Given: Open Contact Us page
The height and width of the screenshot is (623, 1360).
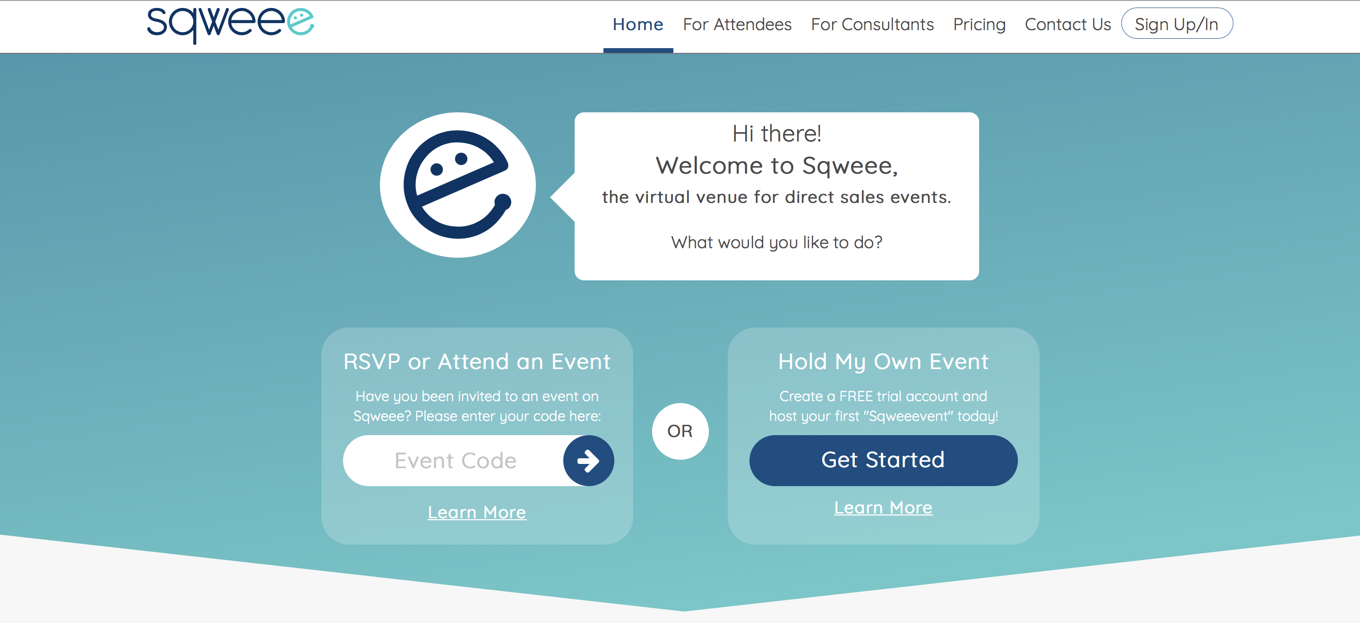Looking at the screenshot, I should click(x=1067, y=24).
